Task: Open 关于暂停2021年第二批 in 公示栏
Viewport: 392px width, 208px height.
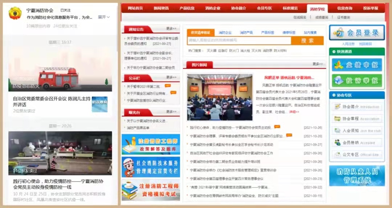Action: pyautogui.click(x=144, y=87)
